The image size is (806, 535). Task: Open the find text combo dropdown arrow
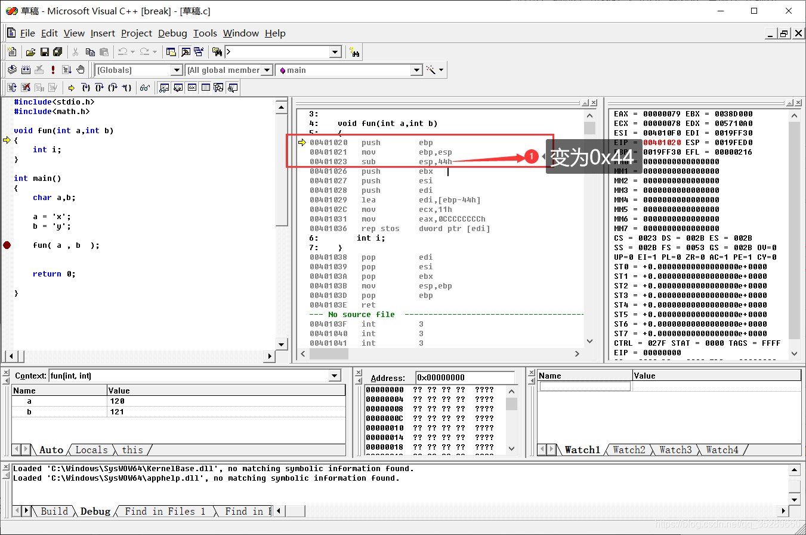[x=335, y=52]
